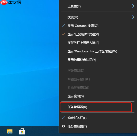This screenshot has height=136, width=137.
Task: Toggle 锁定任务栏(L) off
Action: tap(98, 118)
